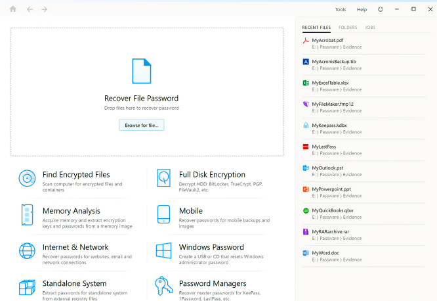This screenshot has width=437, height=301.
Task: Open the Mobile title
Action: coord(191,211)
